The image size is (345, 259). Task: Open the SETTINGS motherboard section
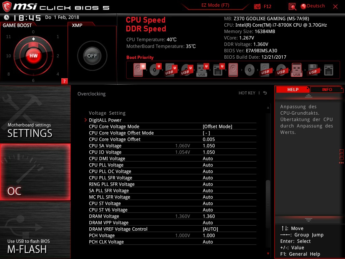35,114
